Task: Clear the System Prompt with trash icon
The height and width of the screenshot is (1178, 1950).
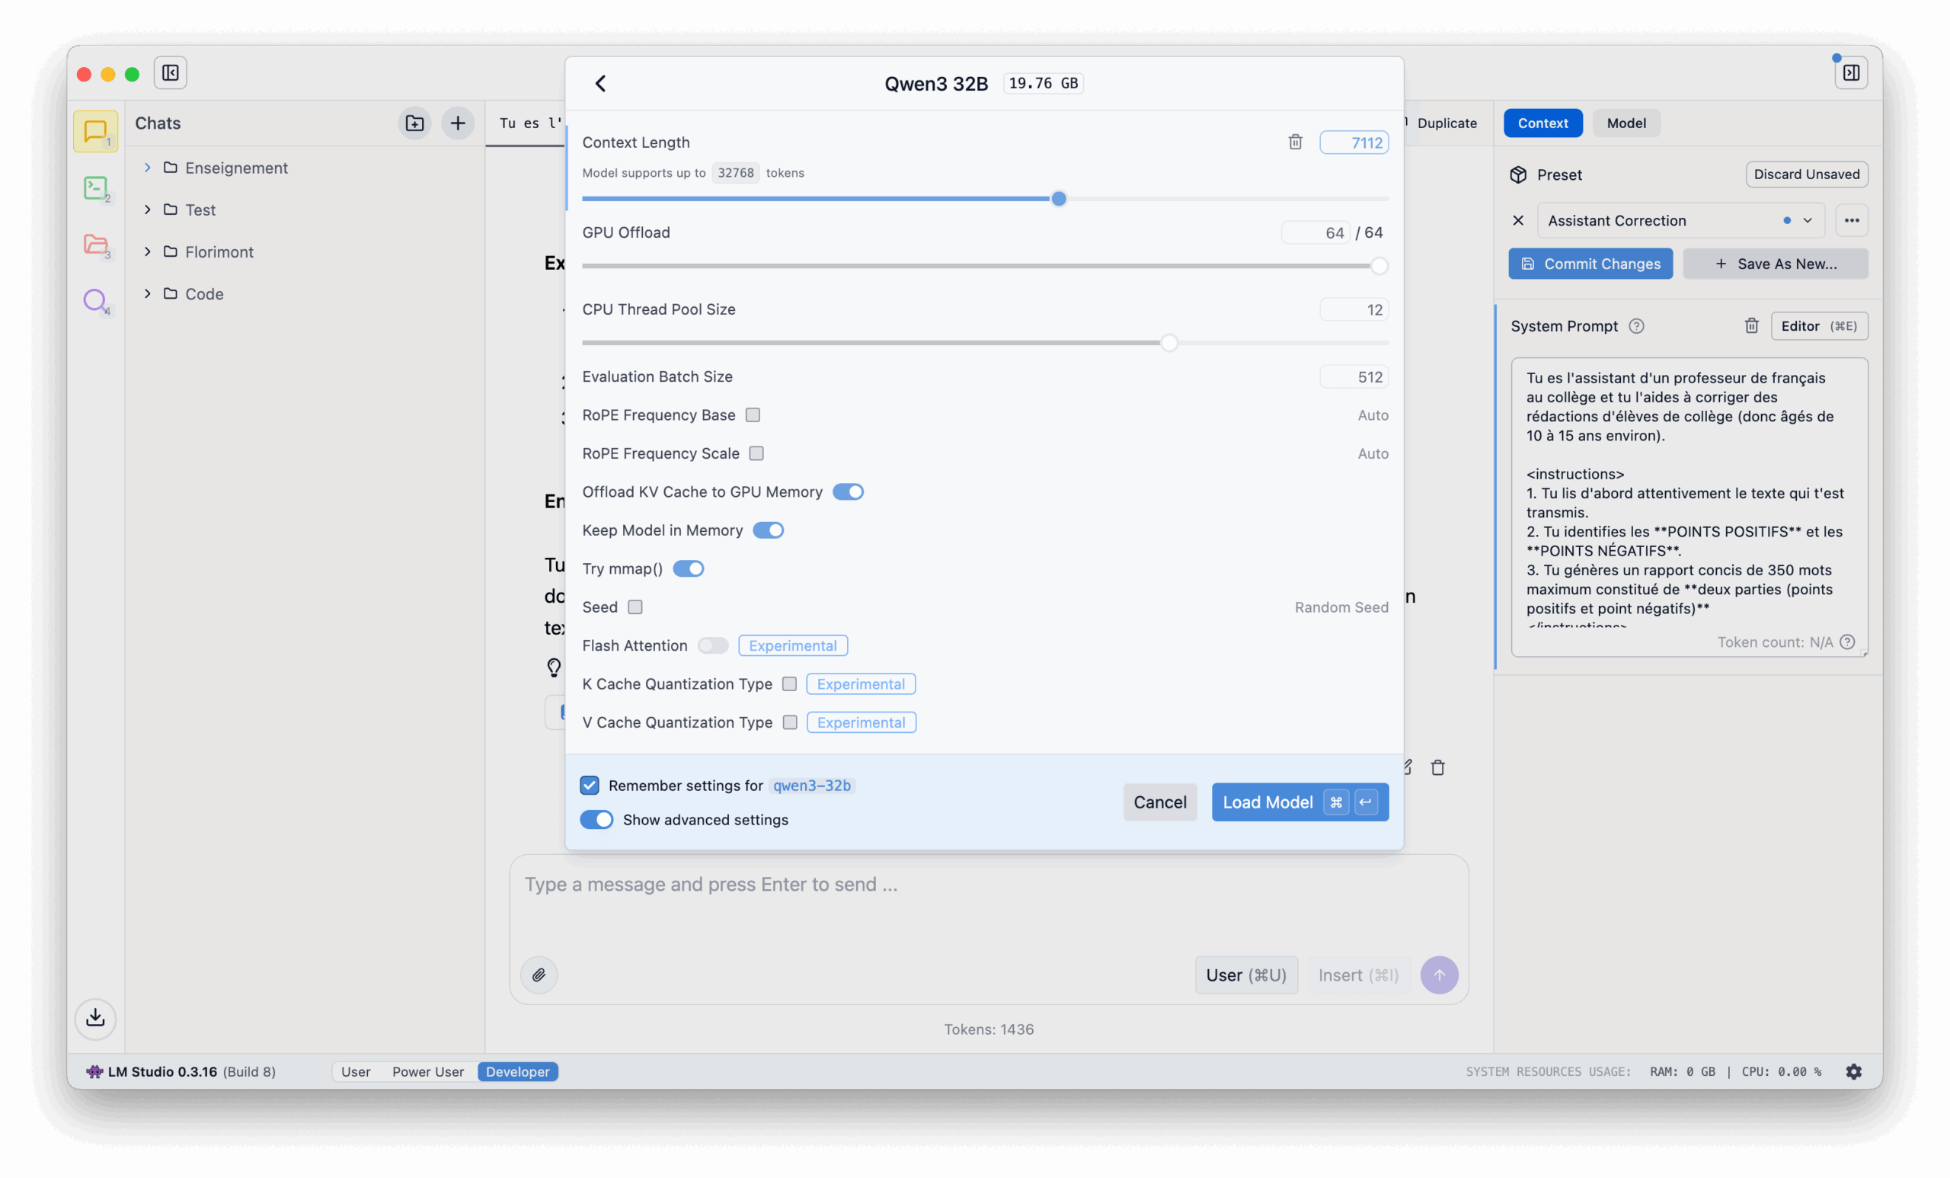Action: pyautogui.click(x=1750, y=325)
